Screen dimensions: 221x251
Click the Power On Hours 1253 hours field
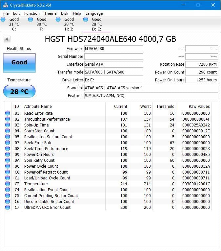click(x=202, y=80)
